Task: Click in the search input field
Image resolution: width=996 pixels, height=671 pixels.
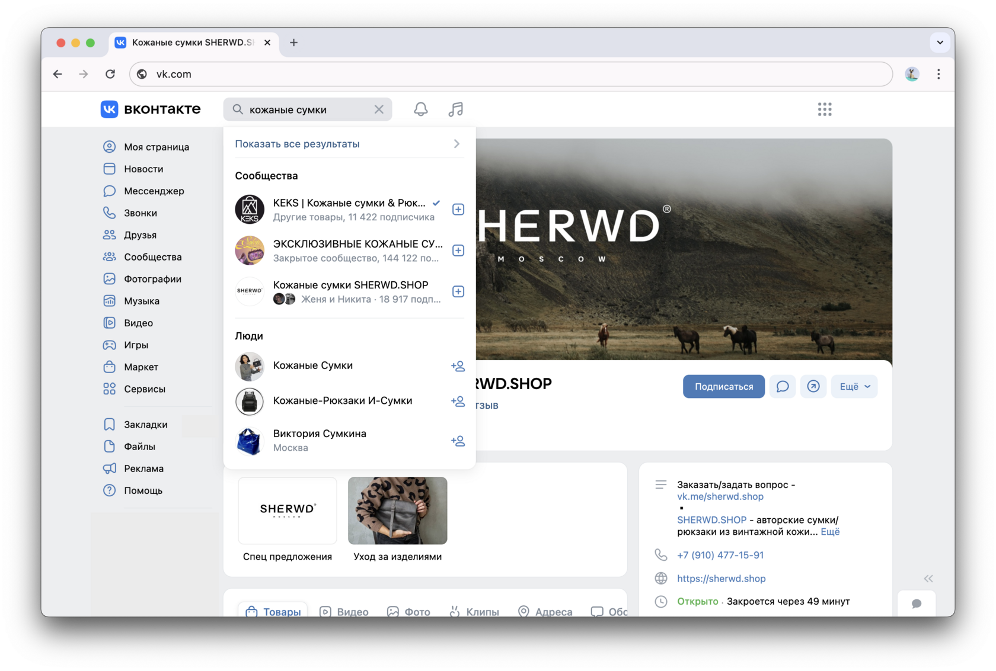Action: tap(308, 110)
